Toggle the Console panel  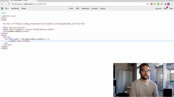(x=95, y=8)
